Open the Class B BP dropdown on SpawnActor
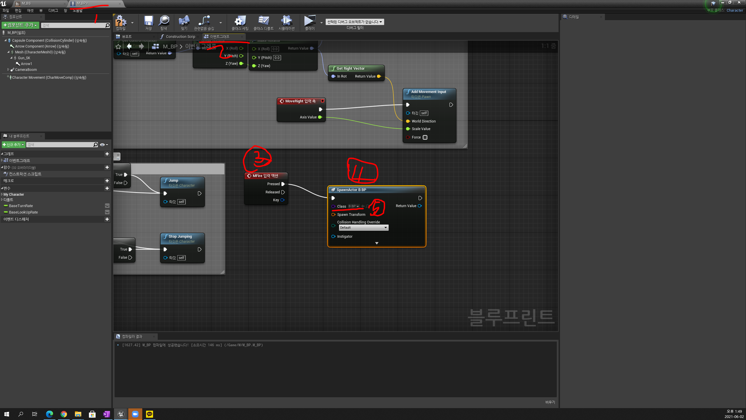 354,206
